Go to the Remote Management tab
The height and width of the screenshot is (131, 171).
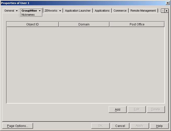[143, 11]
